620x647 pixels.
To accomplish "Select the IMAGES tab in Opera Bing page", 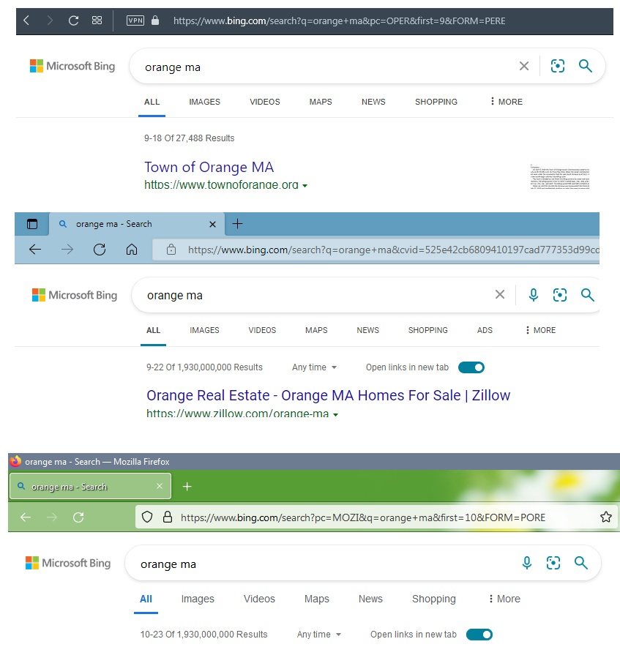I will (205, 102).
